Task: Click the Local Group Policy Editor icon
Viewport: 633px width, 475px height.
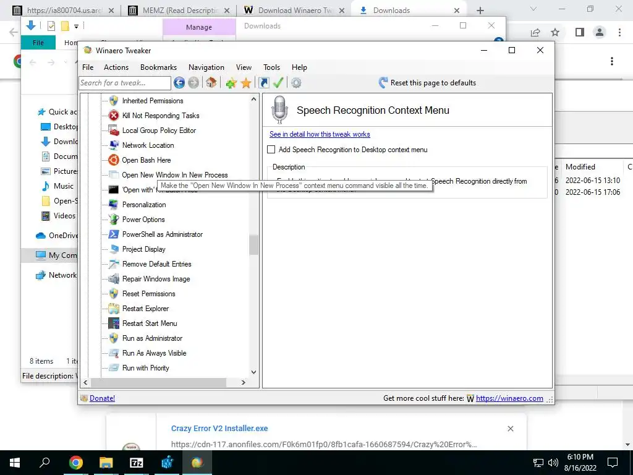Action: [x=114, y=131]
